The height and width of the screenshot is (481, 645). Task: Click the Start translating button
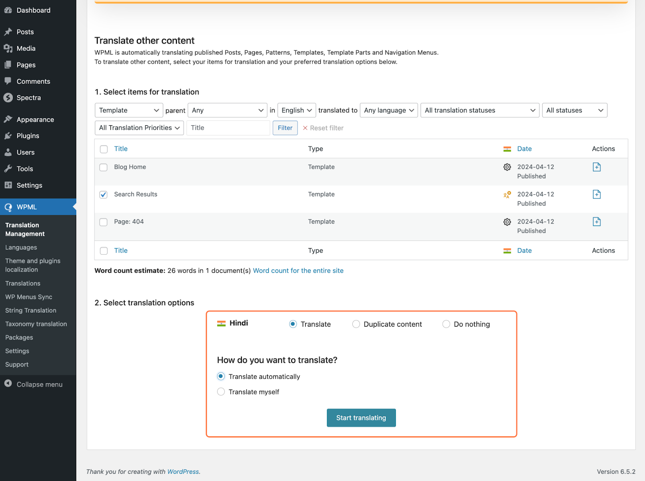[361, 418]
